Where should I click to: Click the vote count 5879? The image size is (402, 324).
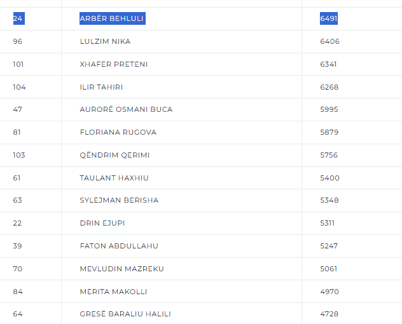329,132
